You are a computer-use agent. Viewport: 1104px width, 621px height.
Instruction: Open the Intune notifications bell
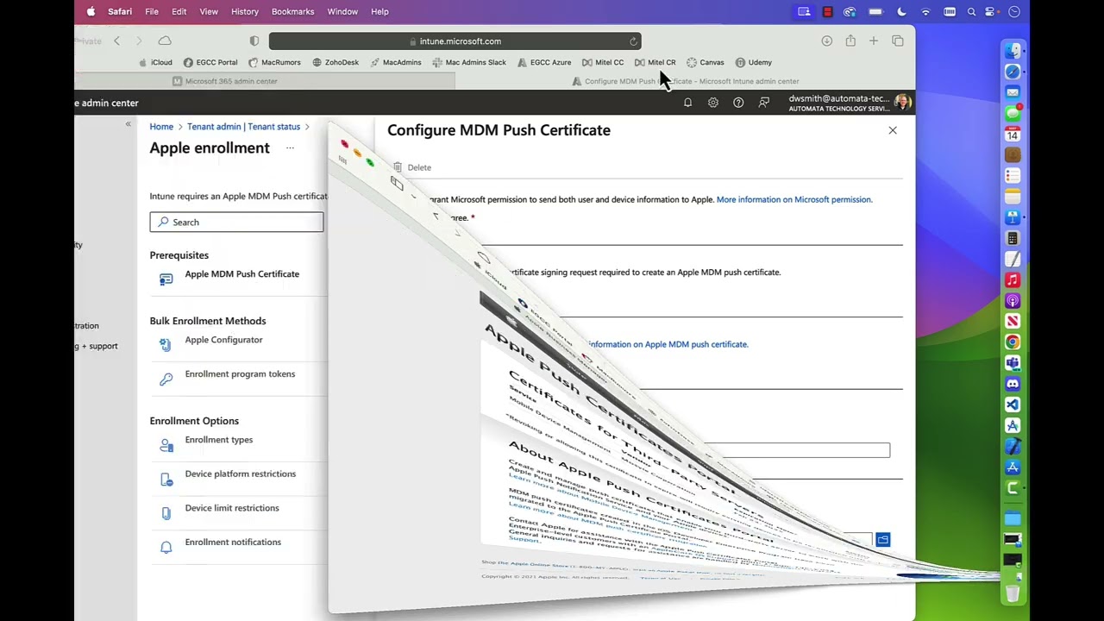click(x=687, y=103)
